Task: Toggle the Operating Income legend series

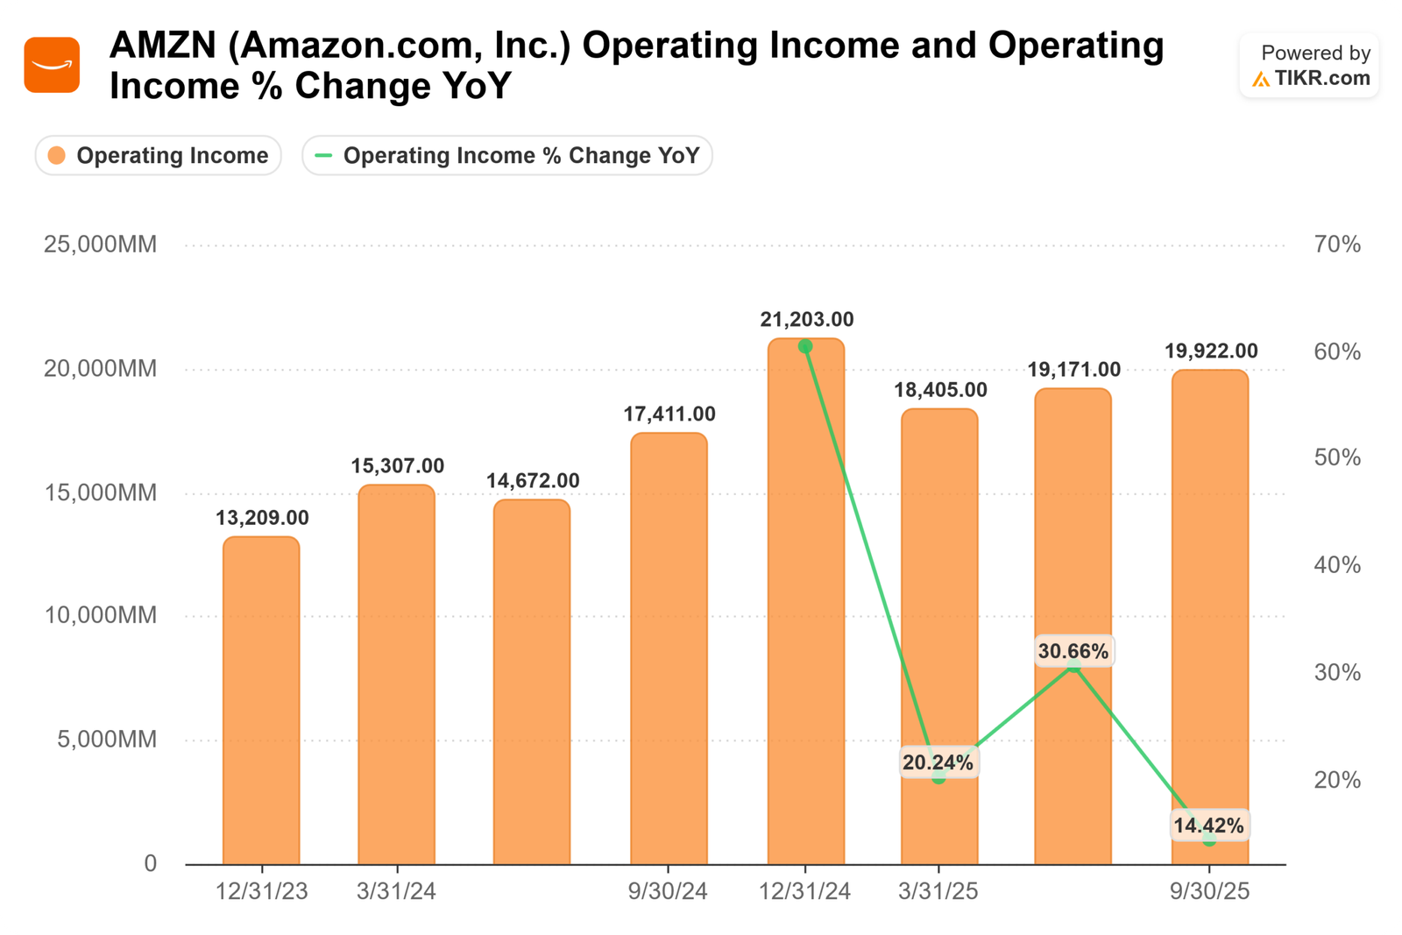Action: point(159,156)
